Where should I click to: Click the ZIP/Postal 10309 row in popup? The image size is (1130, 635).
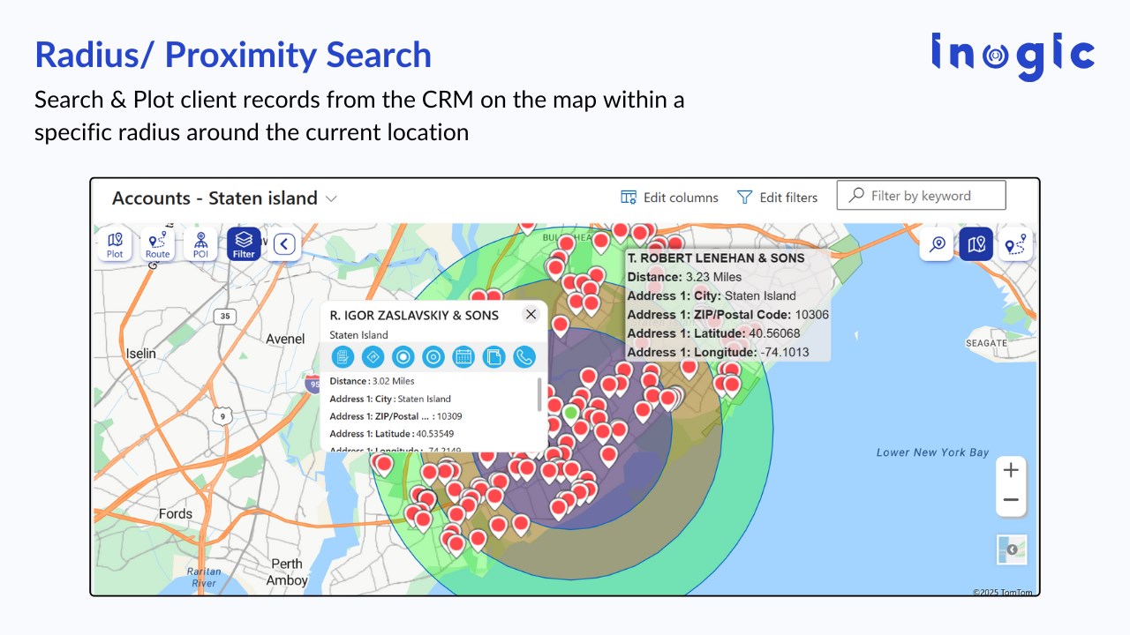(x=395, y=416)
